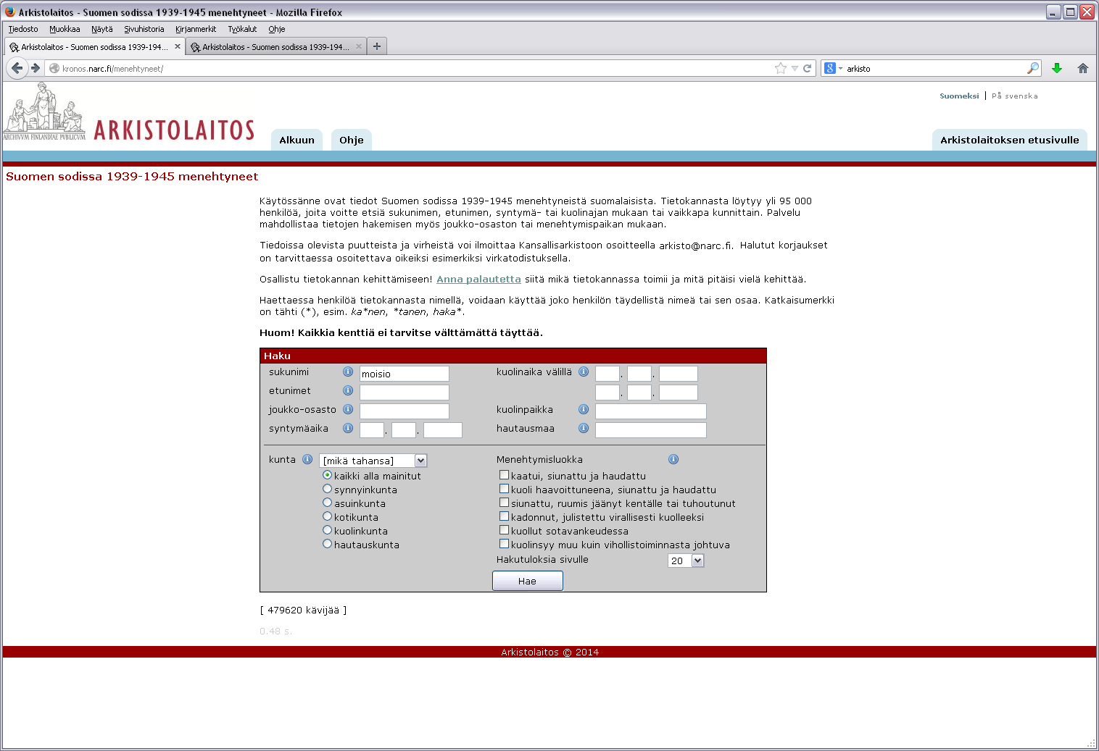Check 'kuollut sotavankeudessa'
This screenshot has height=751, width=1099.
pos(504,530)
